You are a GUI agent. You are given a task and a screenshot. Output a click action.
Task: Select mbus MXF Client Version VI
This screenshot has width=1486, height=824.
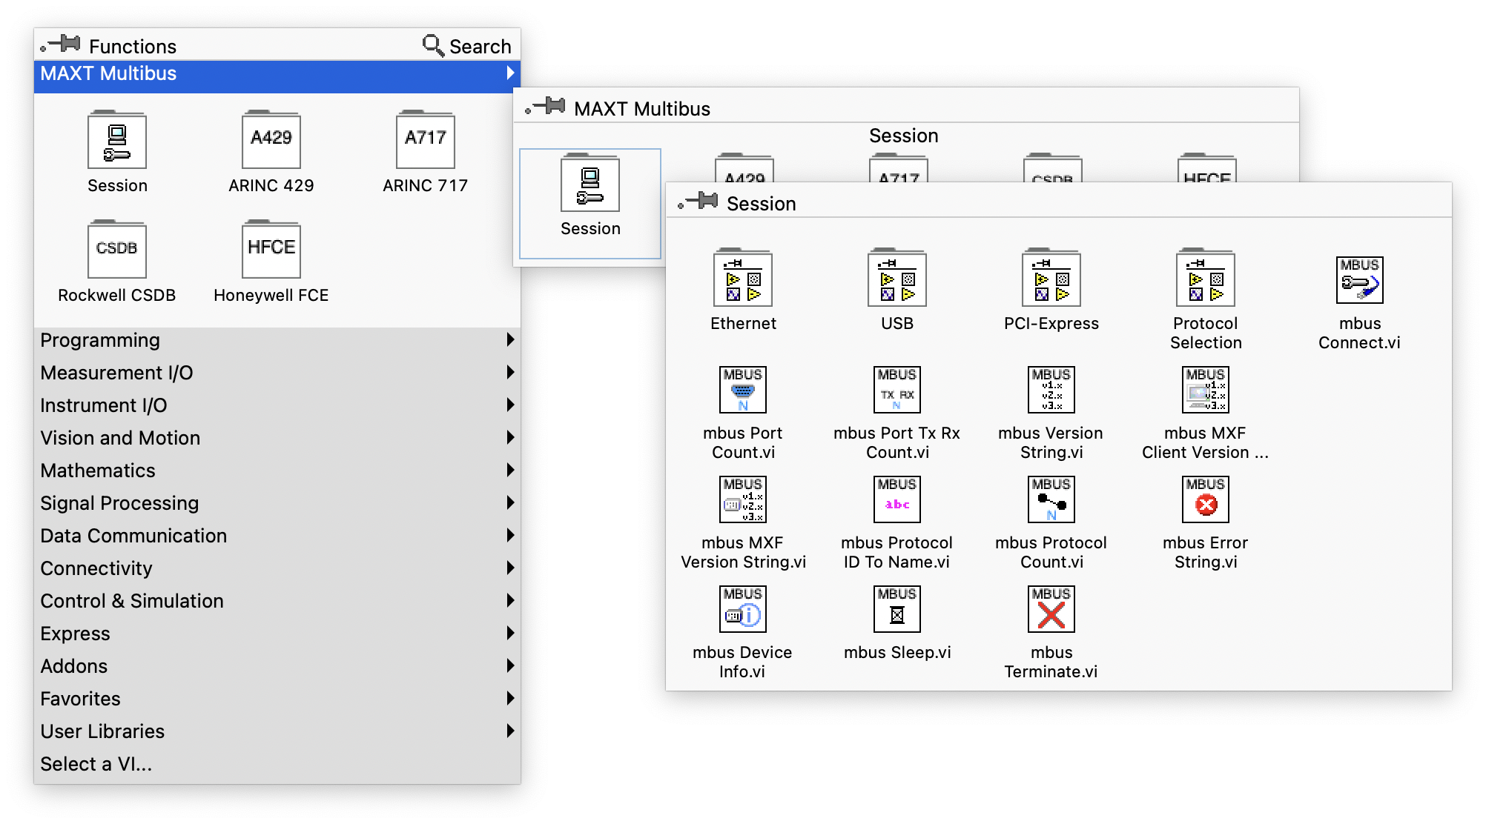pos(1206,390)
